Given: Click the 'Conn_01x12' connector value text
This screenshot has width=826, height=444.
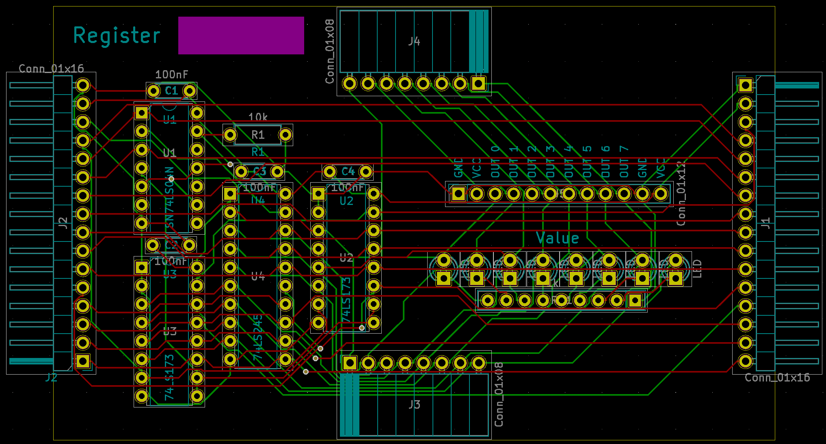Looking at the screenshot, I should click(x=681, y=193).
